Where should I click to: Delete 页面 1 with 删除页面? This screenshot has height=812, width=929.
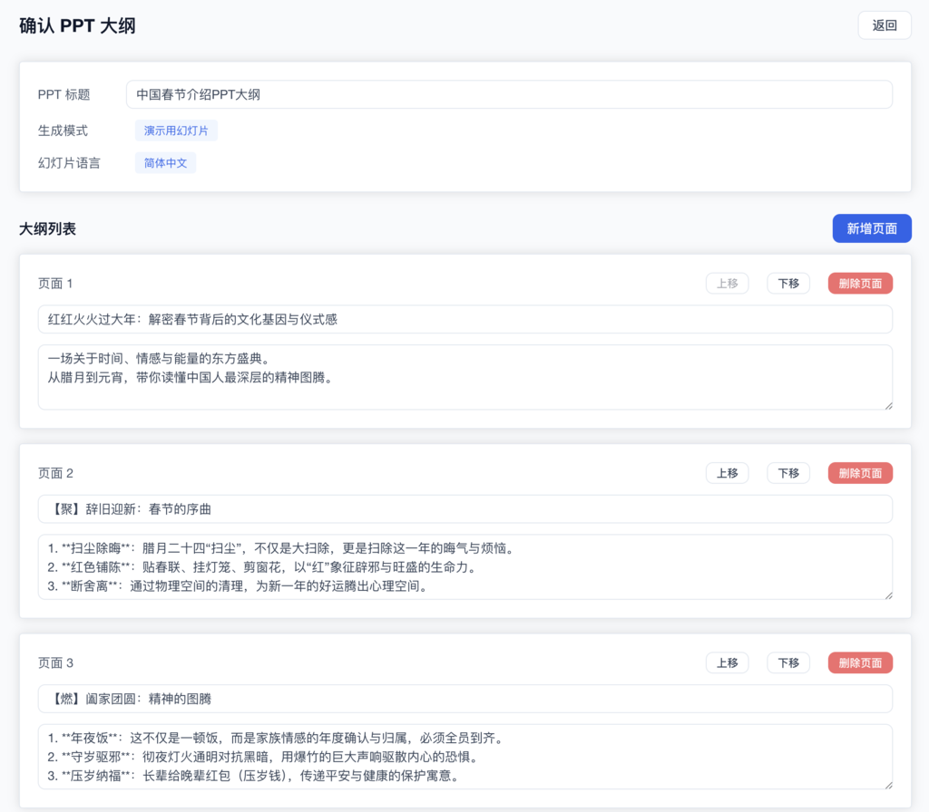[x=859, y=284]
